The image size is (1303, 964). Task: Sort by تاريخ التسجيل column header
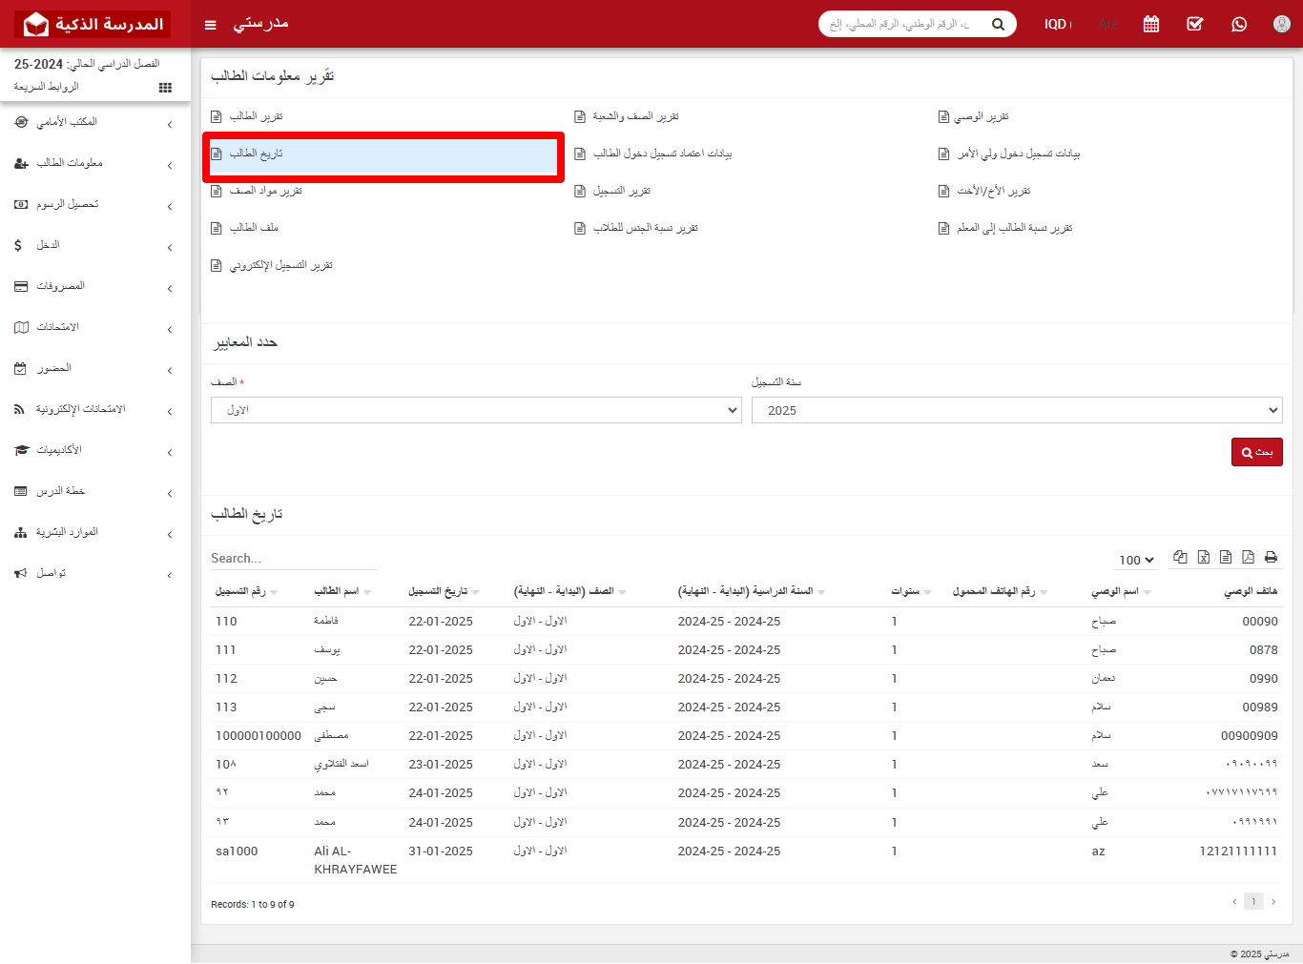coord(438,591)
